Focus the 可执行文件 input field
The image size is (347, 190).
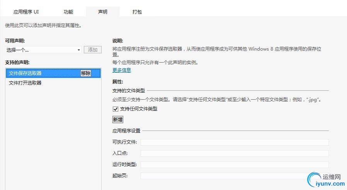(x=235, y=142)
